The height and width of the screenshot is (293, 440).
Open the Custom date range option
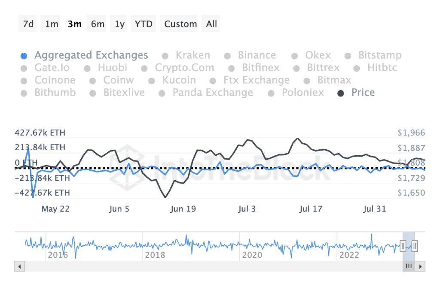tap(180, 24)
